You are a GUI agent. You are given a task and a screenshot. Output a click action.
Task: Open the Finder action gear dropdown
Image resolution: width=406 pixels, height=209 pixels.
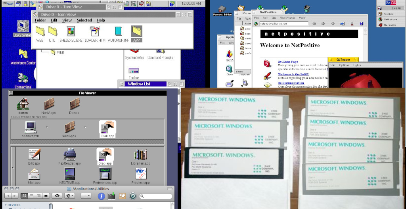(x=70, y=196)
